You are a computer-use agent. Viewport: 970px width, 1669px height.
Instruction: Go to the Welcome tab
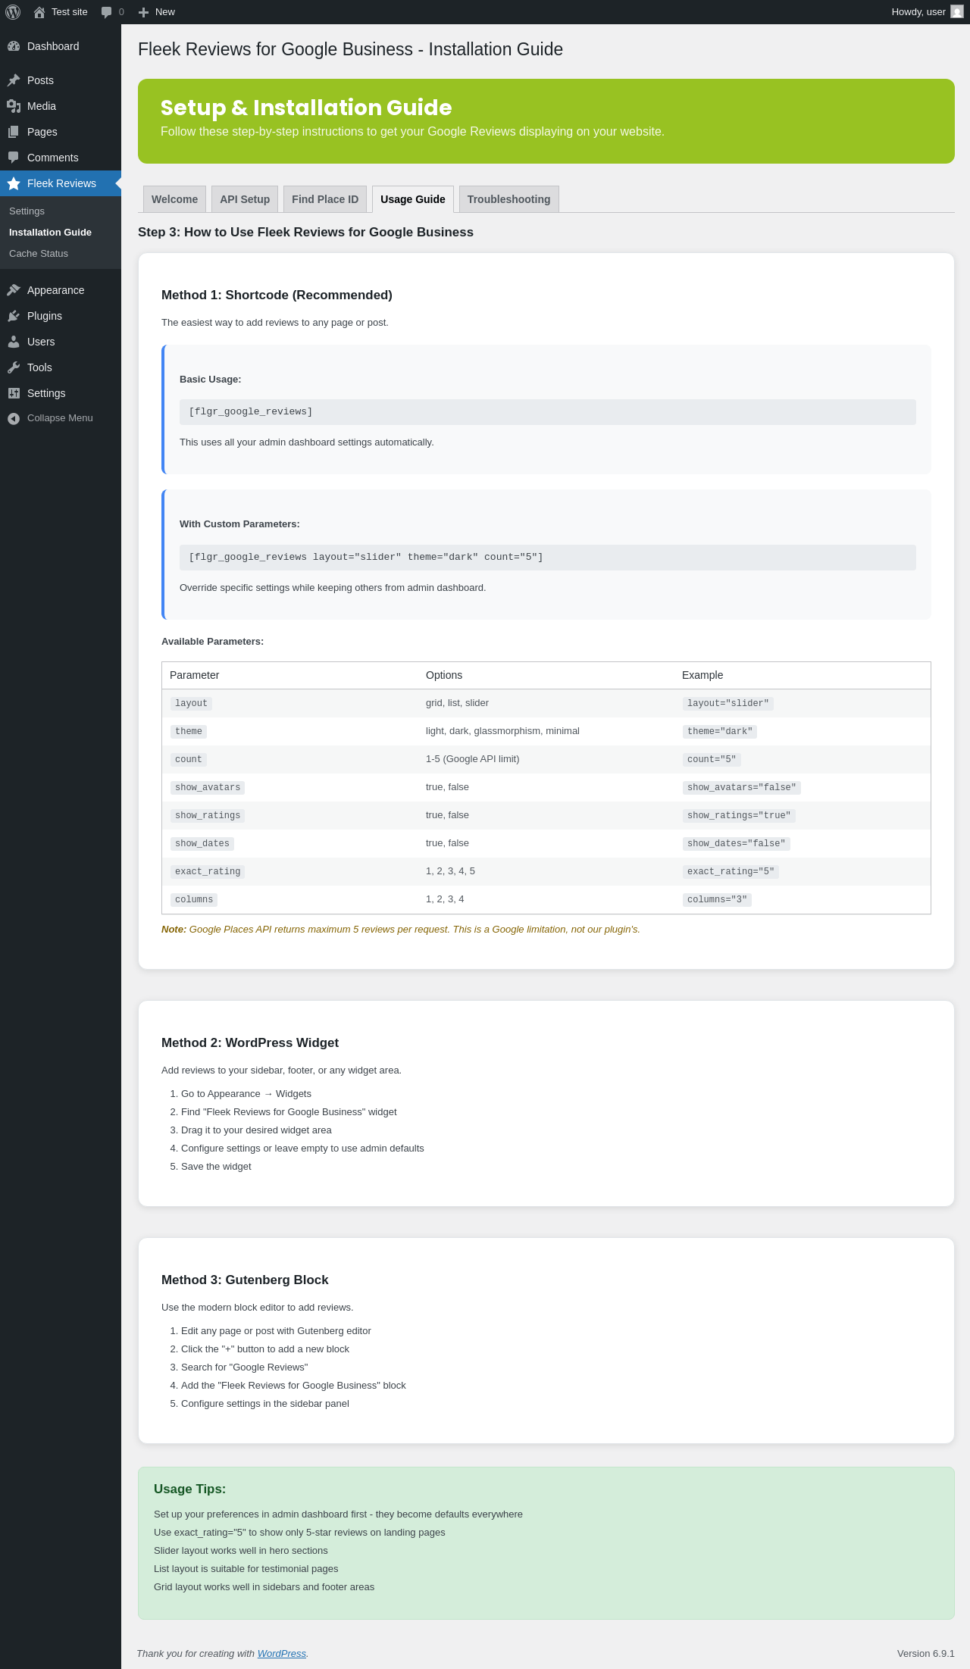click(174, 199)
